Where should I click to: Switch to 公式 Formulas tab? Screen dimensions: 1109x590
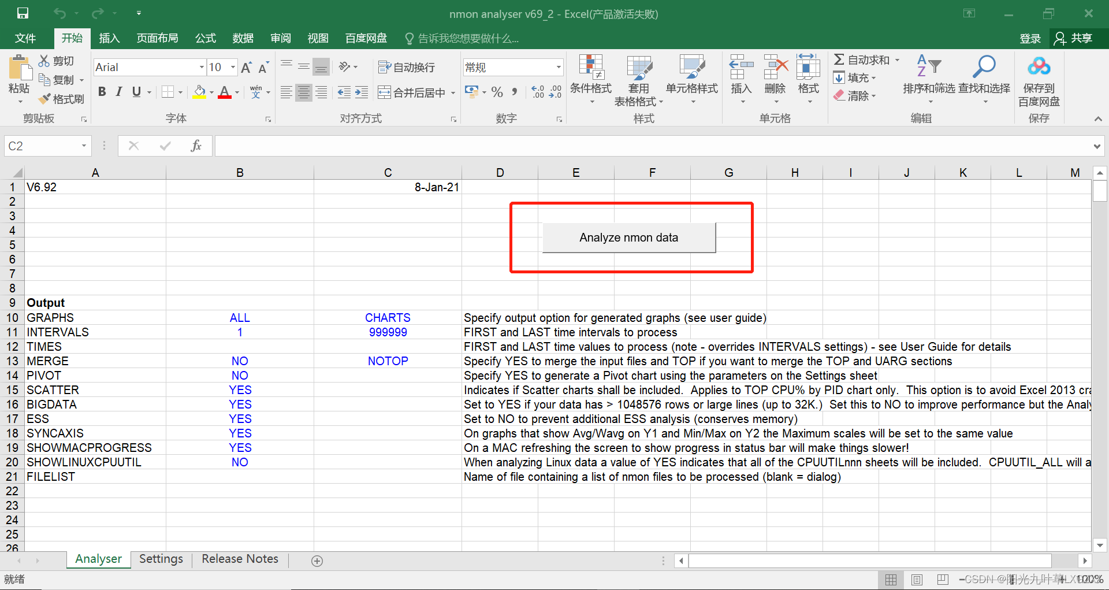coord(205,38)
